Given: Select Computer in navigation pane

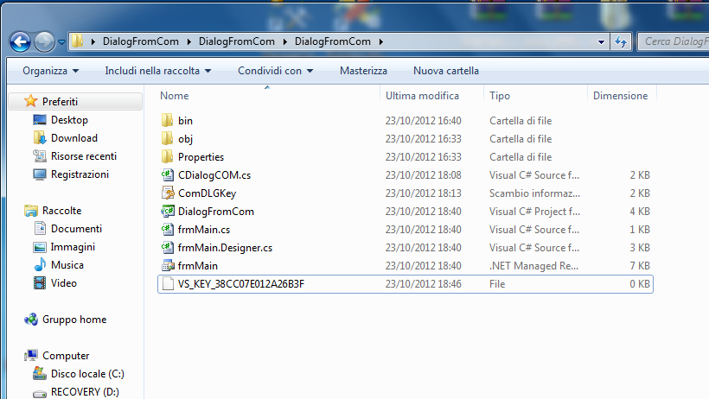Looking at the screenshot, I should tap(66, 356).
